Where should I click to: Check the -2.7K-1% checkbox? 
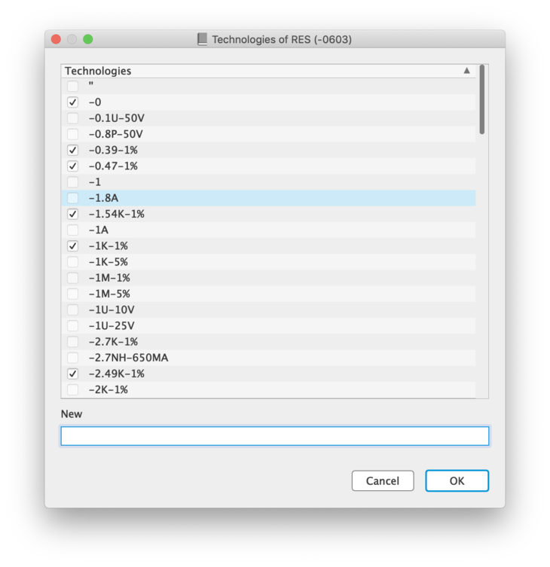point(73,342)
